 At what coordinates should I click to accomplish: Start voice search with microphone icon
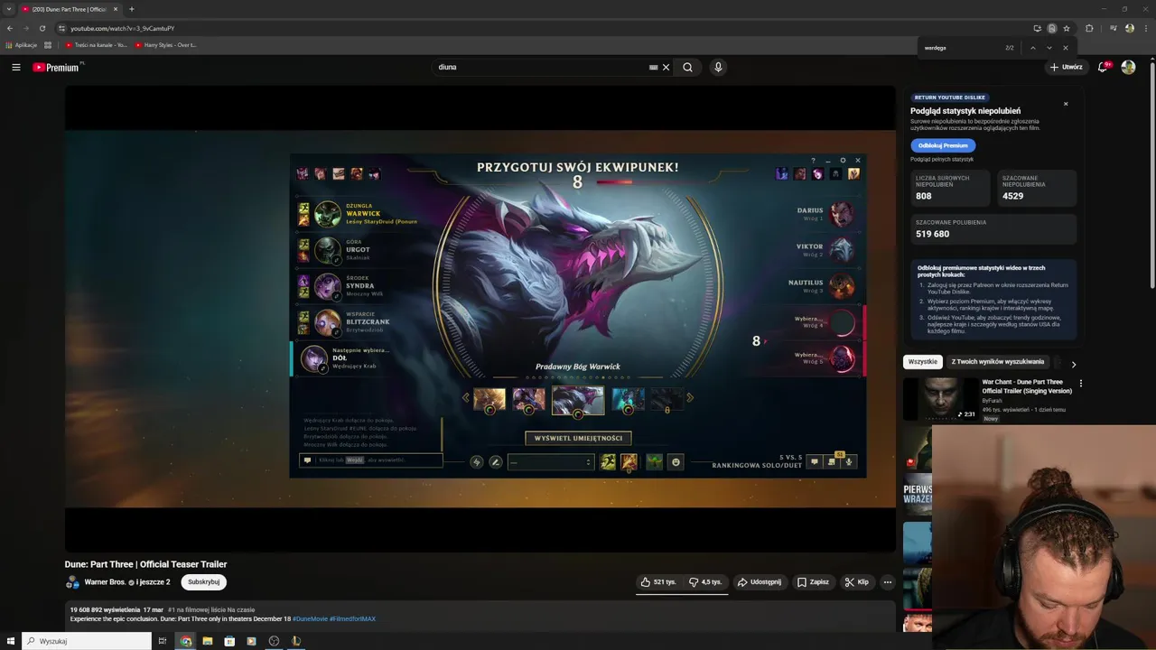[x=718, y=67]
